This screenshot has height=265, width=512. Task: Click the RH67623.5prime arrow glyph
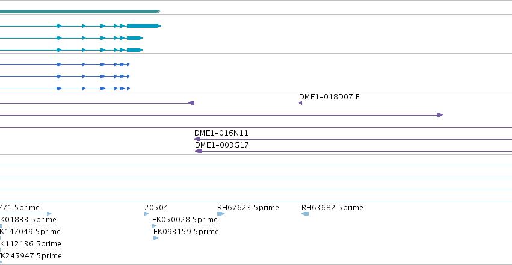[x=221, y=214]
